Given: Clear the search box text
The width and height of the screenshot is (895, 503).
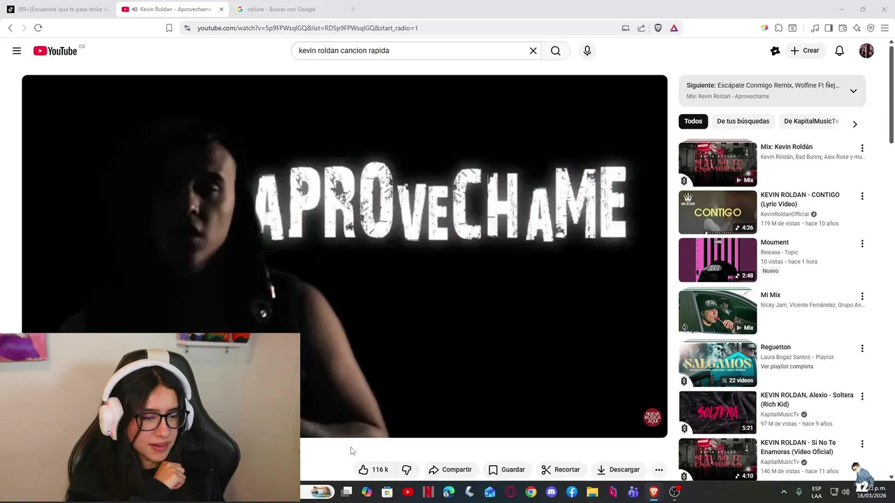Looking at the screenshot, I should [x=533, y=50].
